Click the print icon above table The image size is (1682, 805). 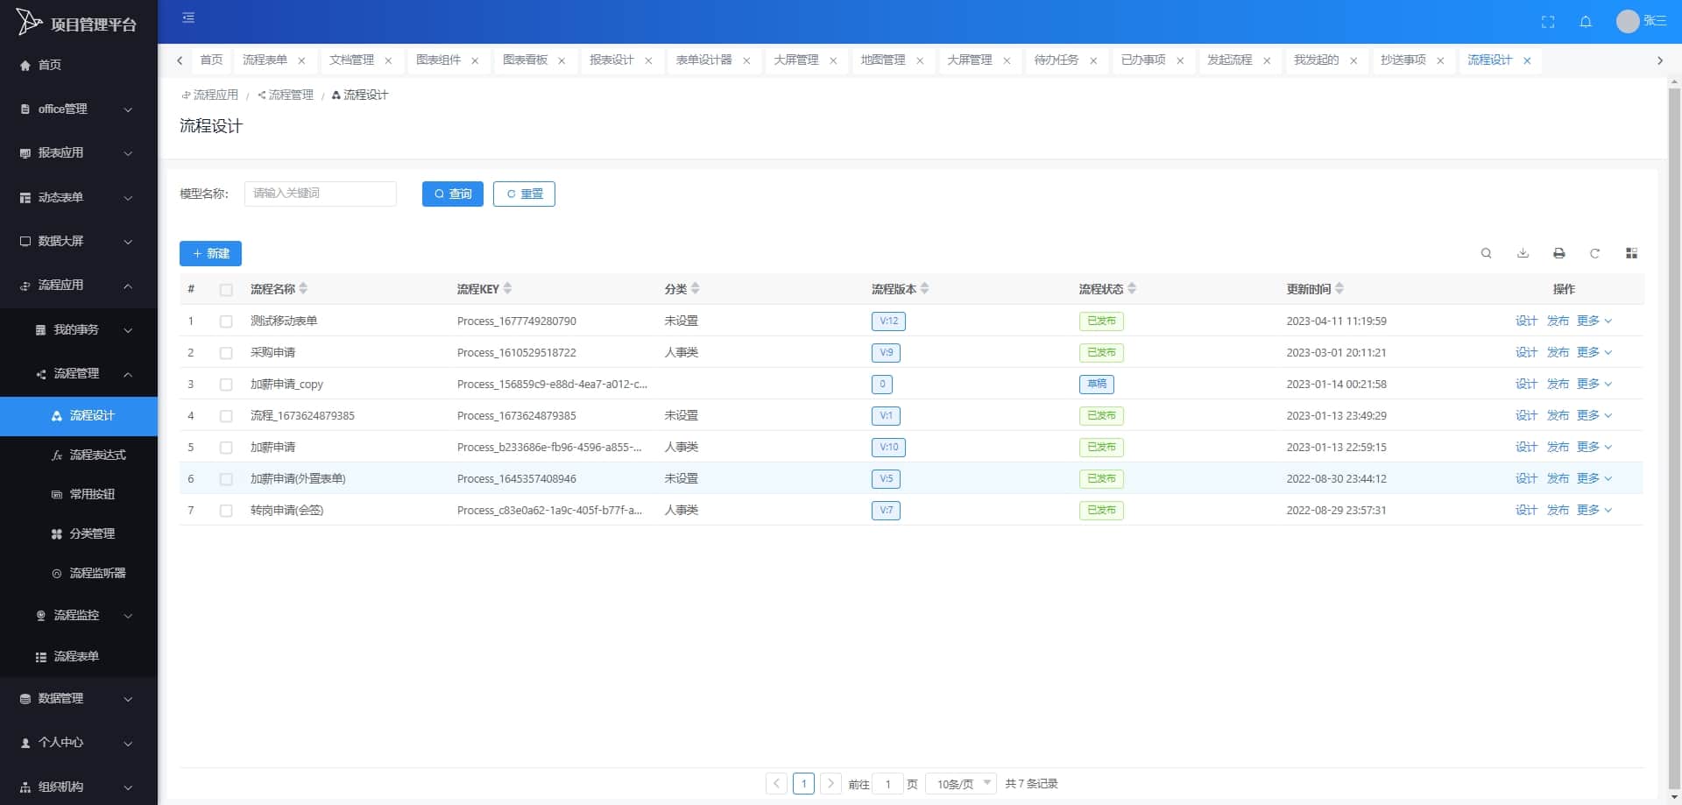pyautogui.click(x=1558, y=253)
